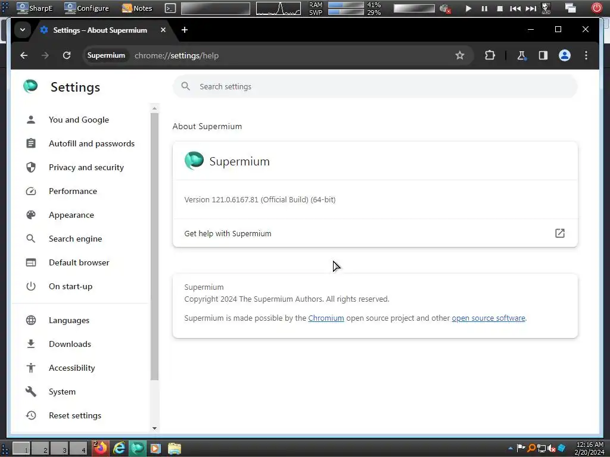This screenshot has width=610, height=457.
Task: Click the Stop media control
Action: click(500, 8)
